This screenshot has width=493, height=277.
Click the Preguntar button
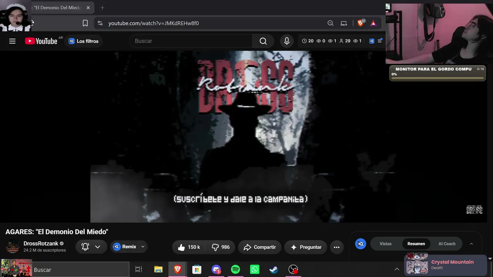tap(306, 247)
